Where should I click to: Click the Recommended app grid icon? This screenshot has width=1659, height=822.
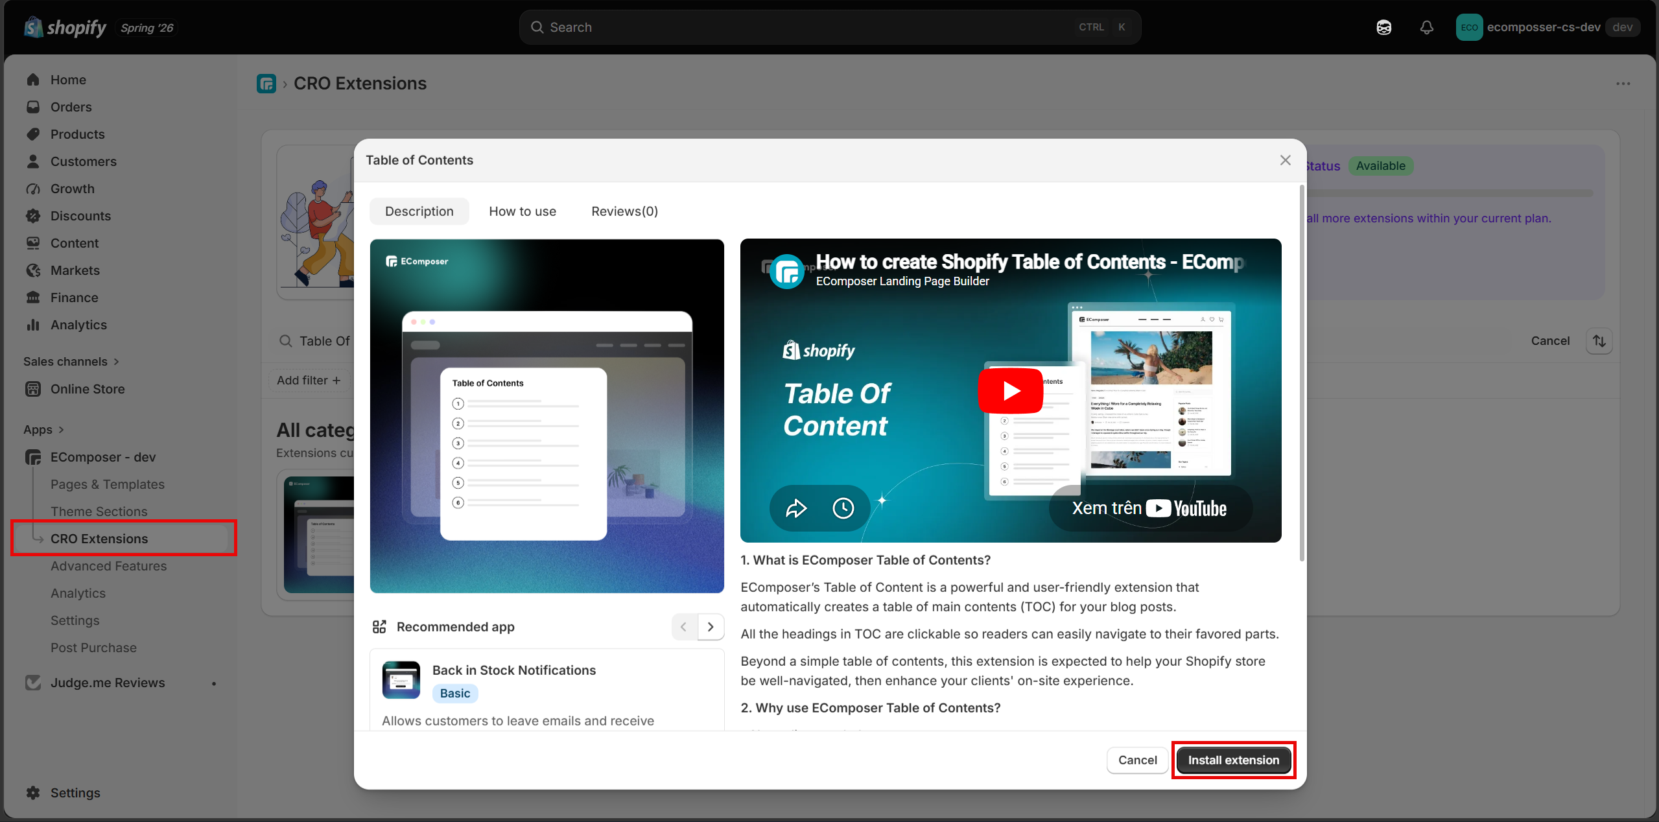click(379, 627)
